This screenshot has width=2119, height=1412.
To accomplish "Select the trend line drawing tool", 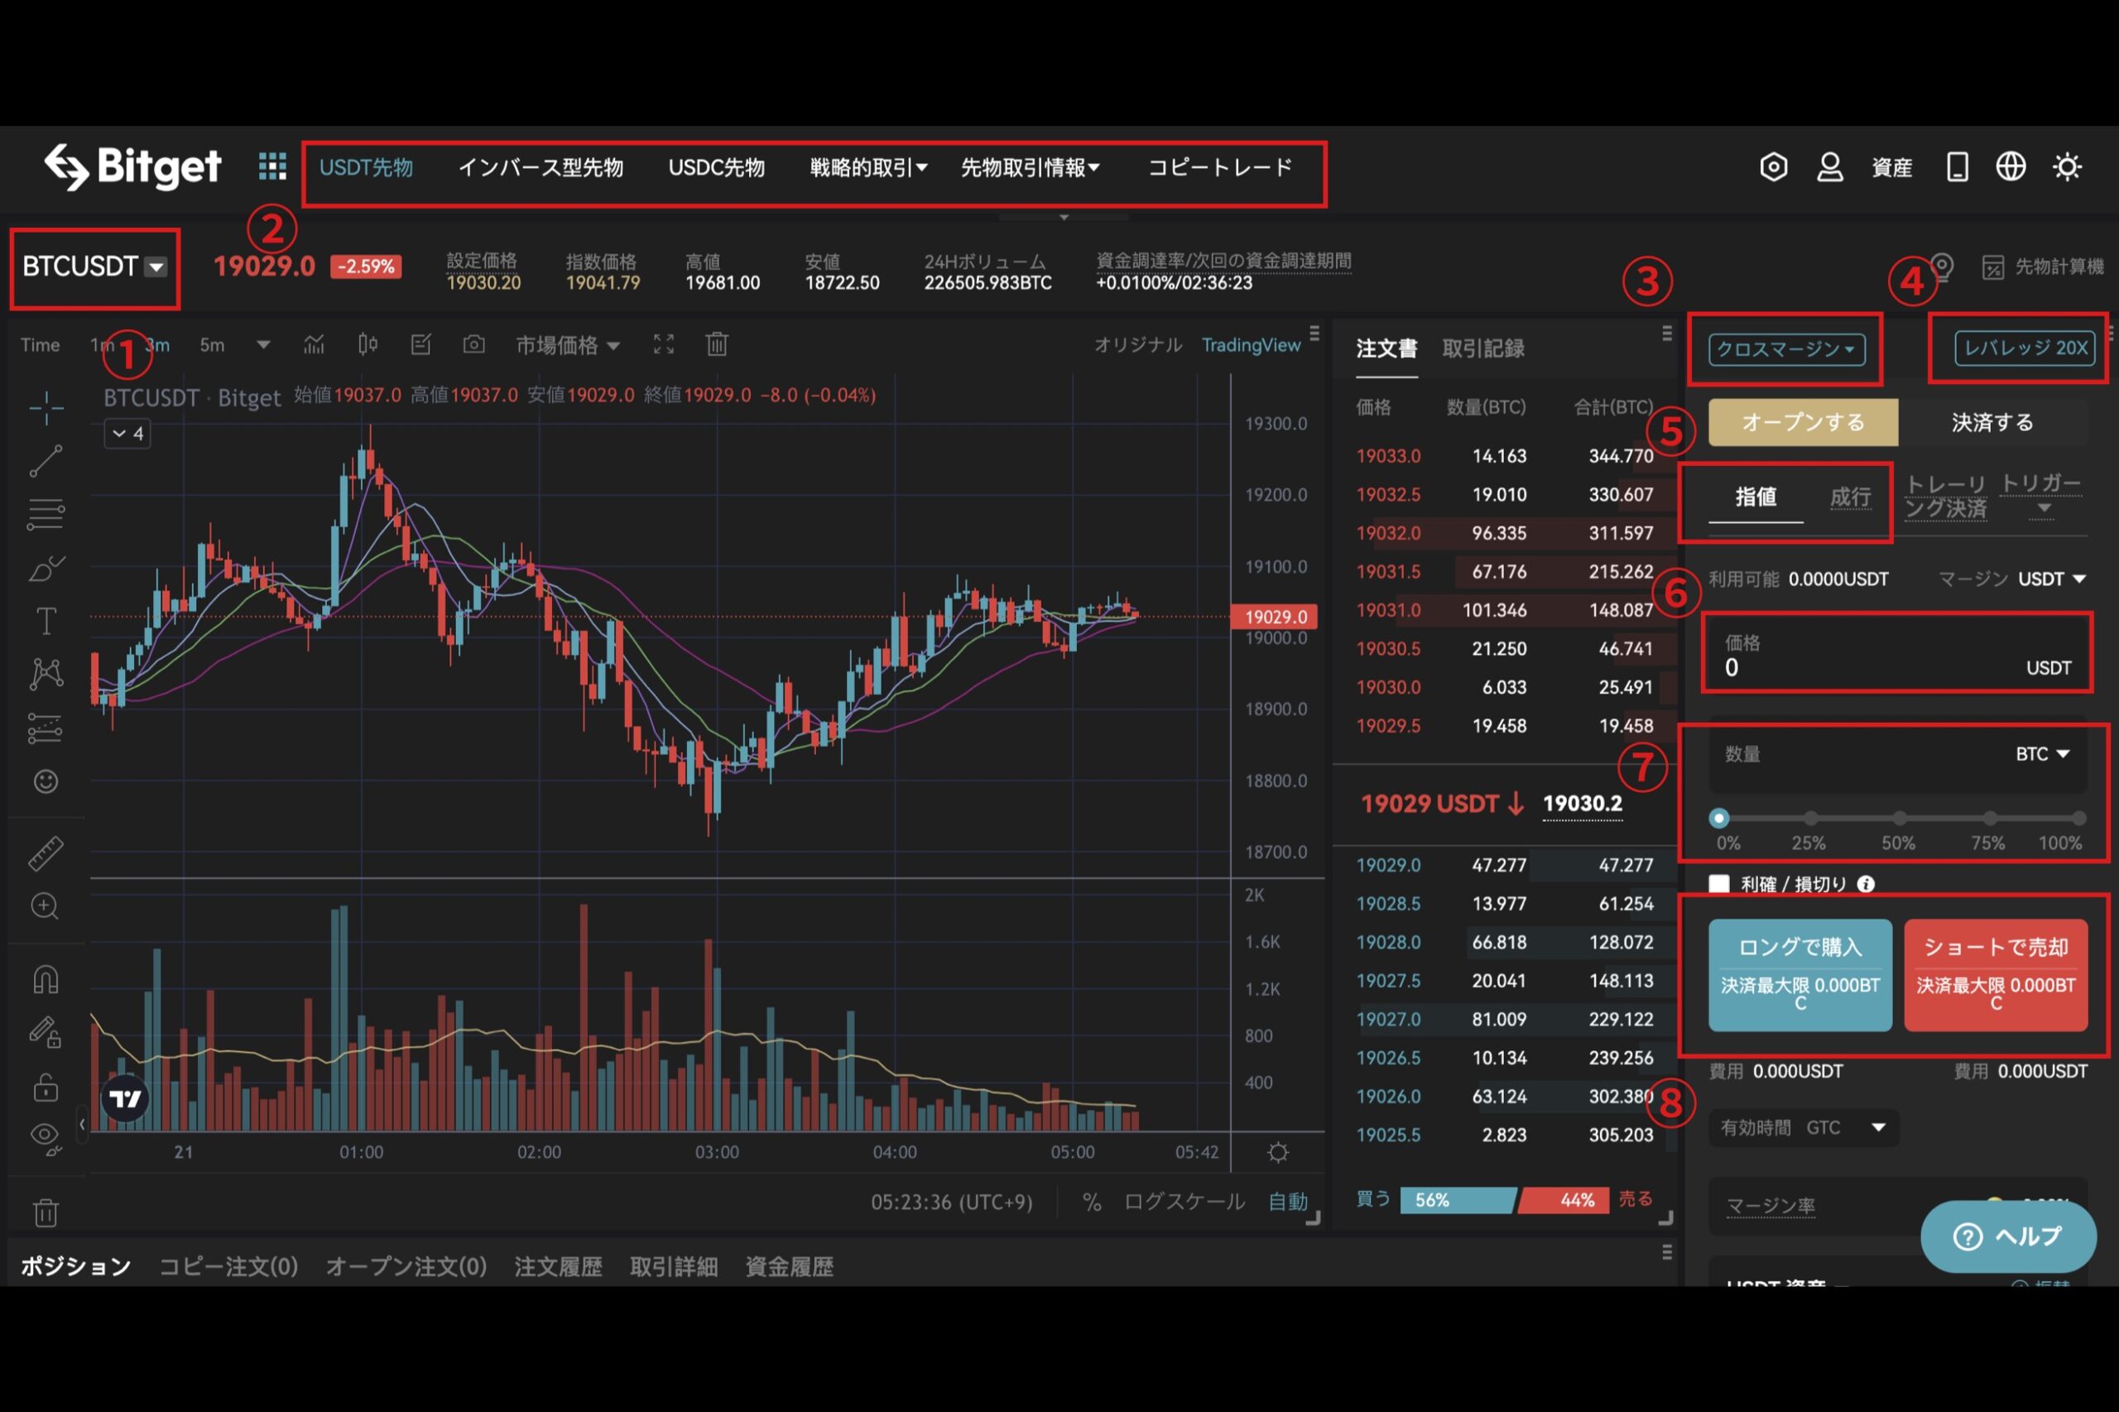I will [46, 461].
